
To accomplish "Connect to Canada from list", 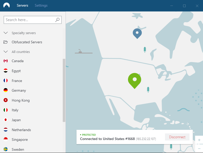I will coord(18,61).
